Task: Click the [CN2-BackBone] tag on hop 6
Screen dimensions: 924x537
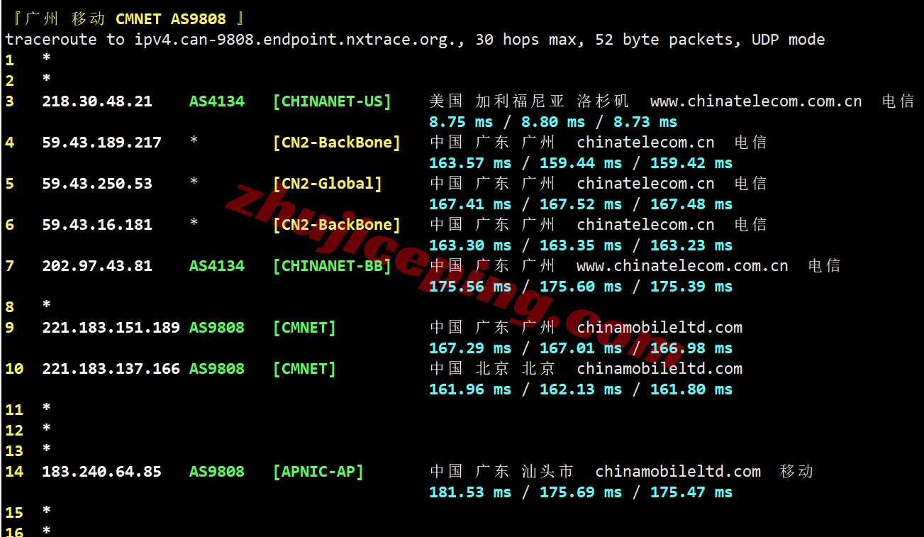Action: (x=337, y=225)
